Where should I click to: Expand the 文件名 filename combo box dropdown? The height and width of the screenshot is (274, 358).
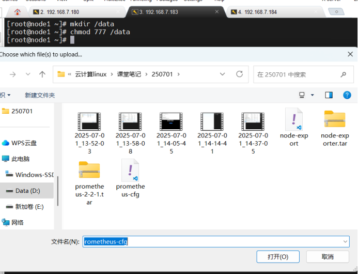[x=345, y=241]
